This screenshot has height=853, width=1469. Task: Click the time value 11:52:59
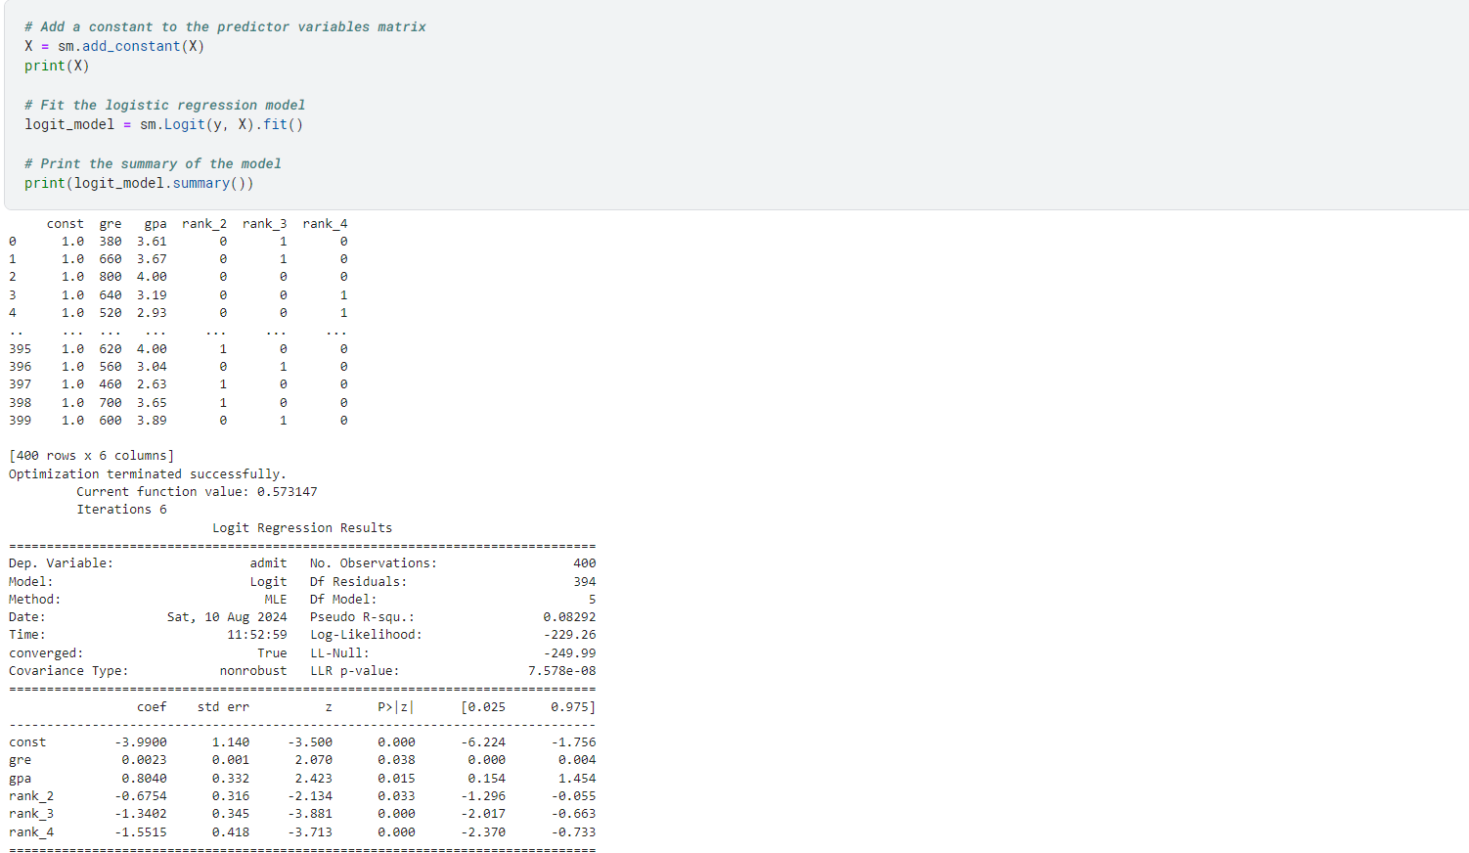257,635
